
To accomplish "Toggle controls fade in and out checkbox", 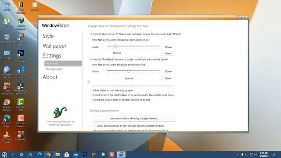I will pos(91,34).
